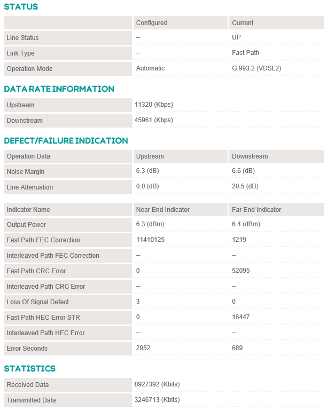Click the Transmitted Data row label
The width and height of the screenshot is (335, 411).
31,400
